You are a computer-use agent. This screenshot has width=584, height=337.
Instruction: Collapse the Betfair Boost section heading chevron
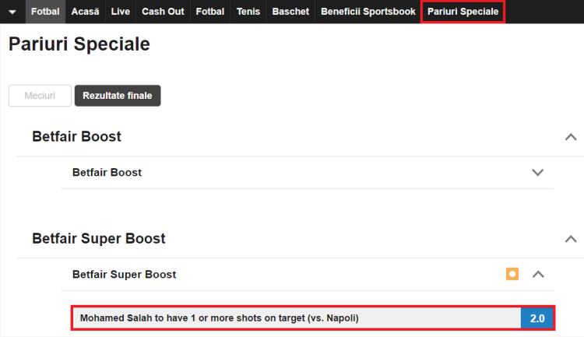pyautogui.click(x=570, y=137)
